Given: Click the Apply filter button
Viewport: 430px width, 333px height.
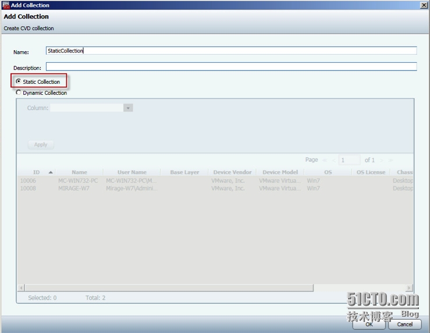Looking at the screenshot, I should point(41,144).
